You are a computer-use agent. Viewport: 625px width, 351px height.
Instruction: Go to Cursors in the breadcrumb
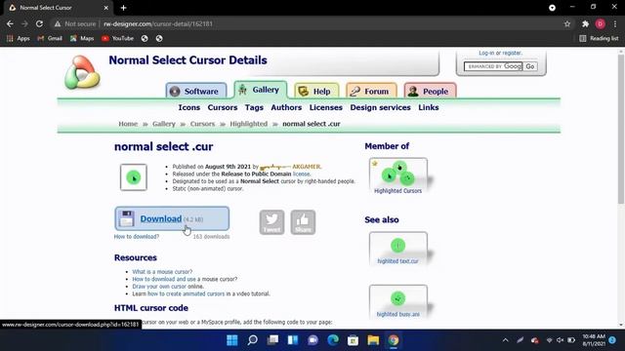click(x=202, y=124)
